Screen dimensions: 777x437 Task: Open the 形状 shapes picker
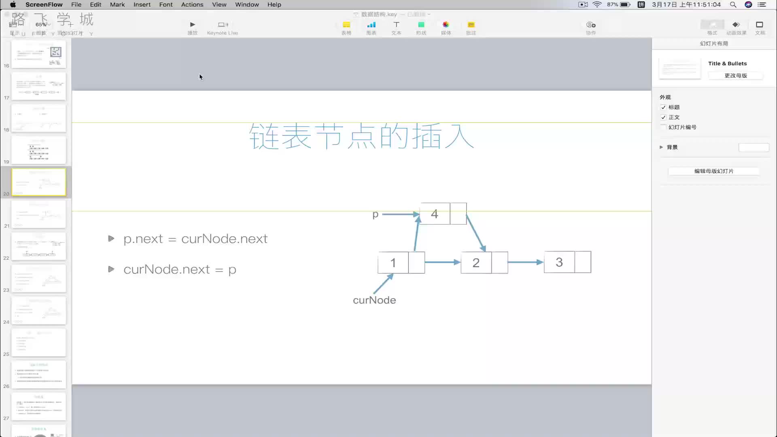pos(421,28)
